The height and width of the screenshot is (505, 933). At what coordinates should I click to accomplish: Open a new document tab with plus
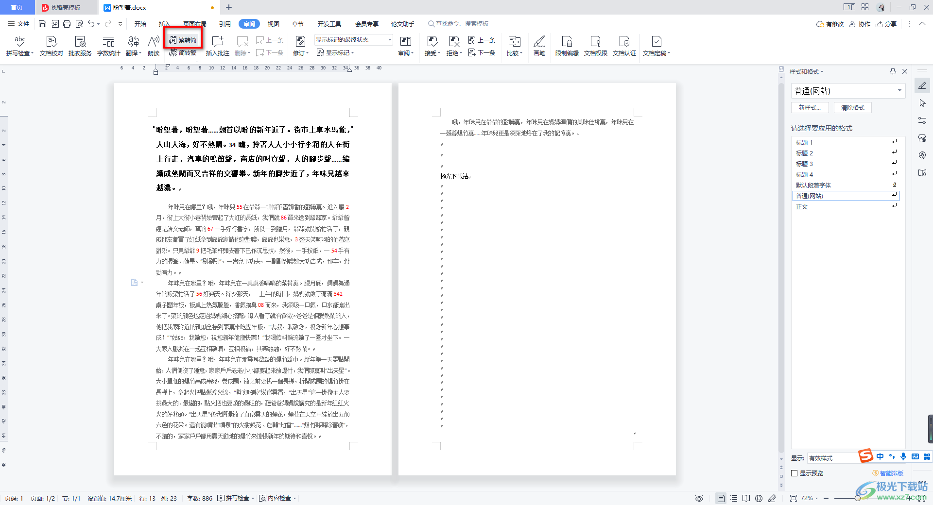click(x=229, y=7)
